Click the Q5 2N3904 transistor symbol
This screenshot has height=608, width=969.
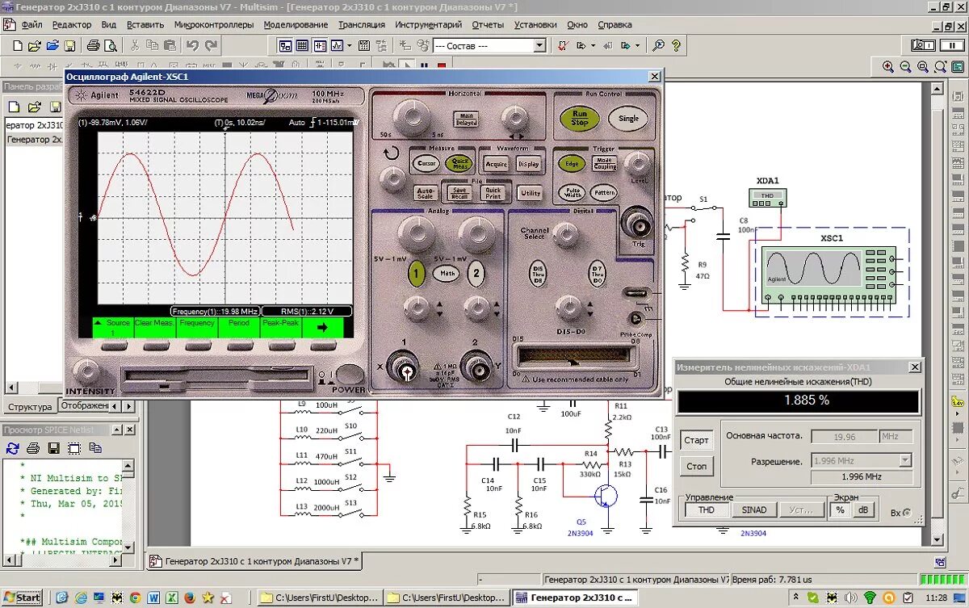[x=606, y=495]
